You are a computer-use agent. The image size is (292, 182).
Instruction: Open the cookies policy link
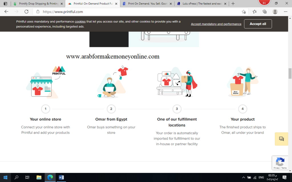pyautogui.click(x=80, y=22)
